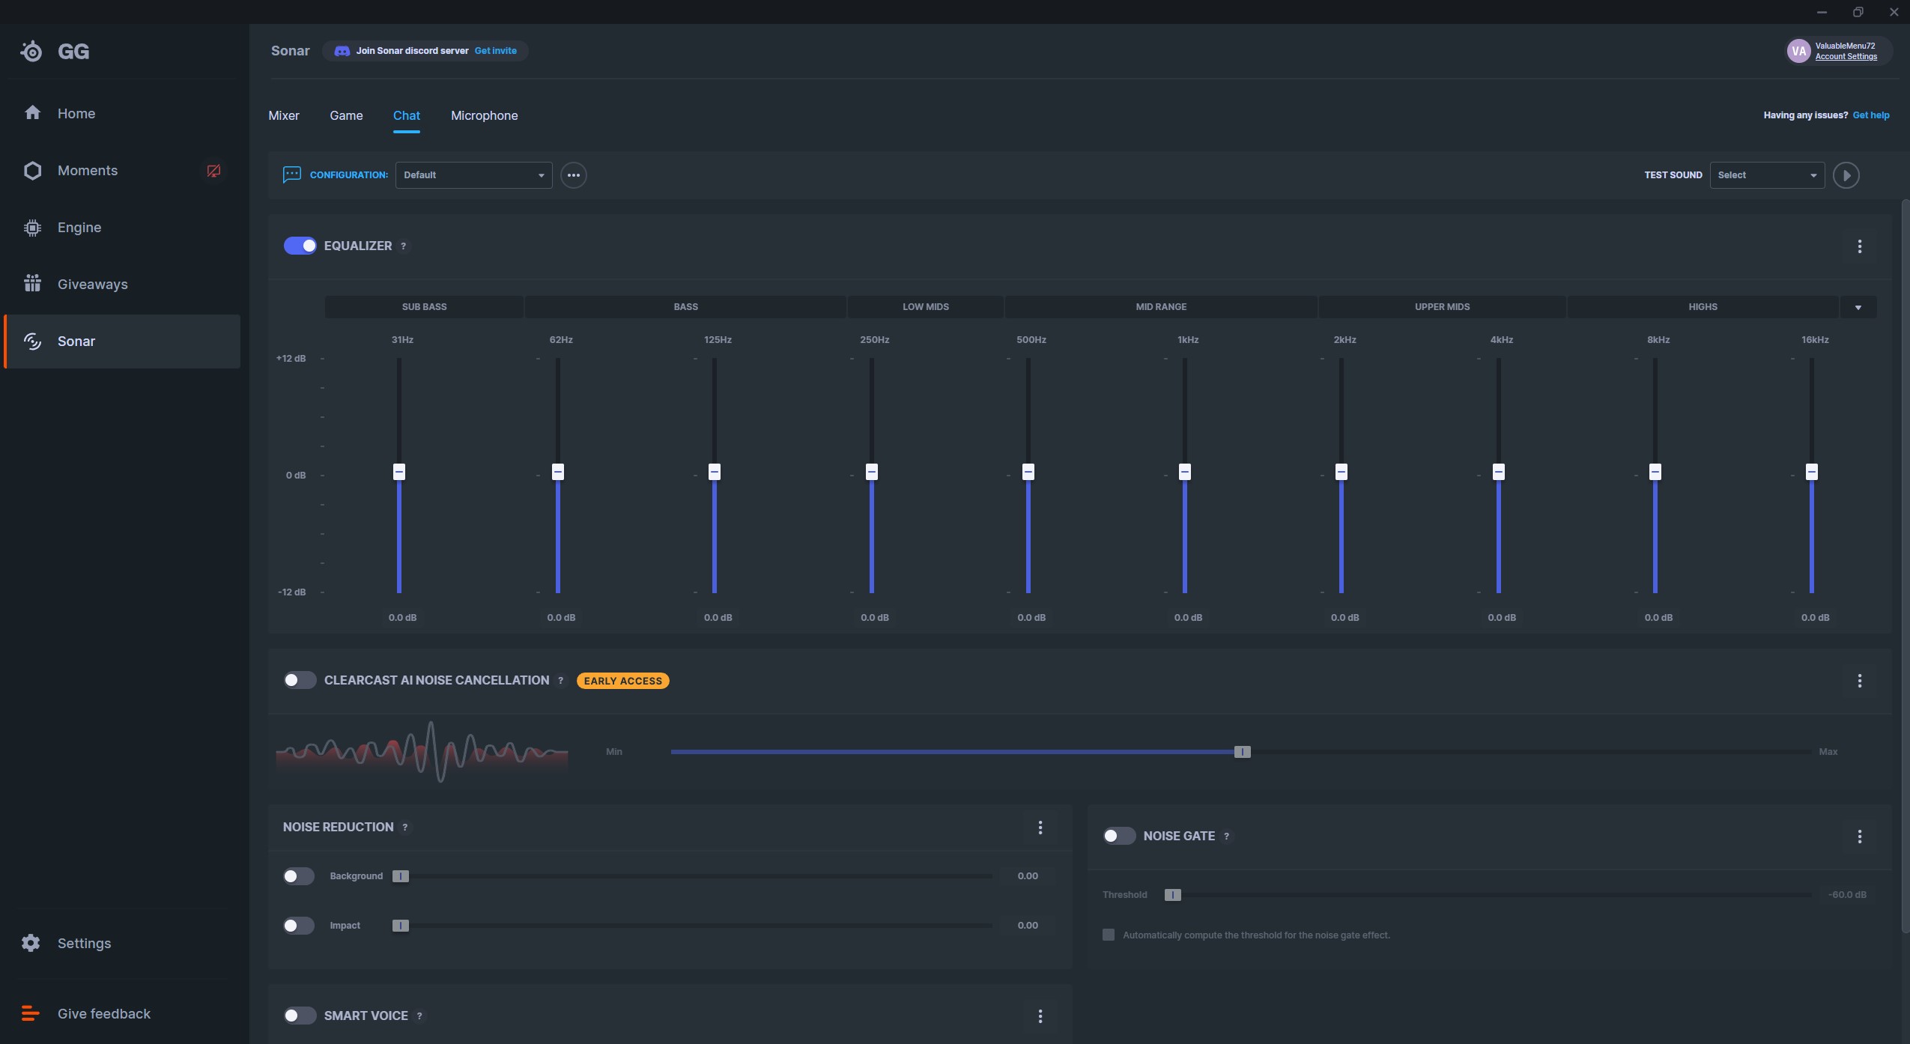Open configuration options three-dot button
Screen dimensions: 1910x1044
point(574,175)
